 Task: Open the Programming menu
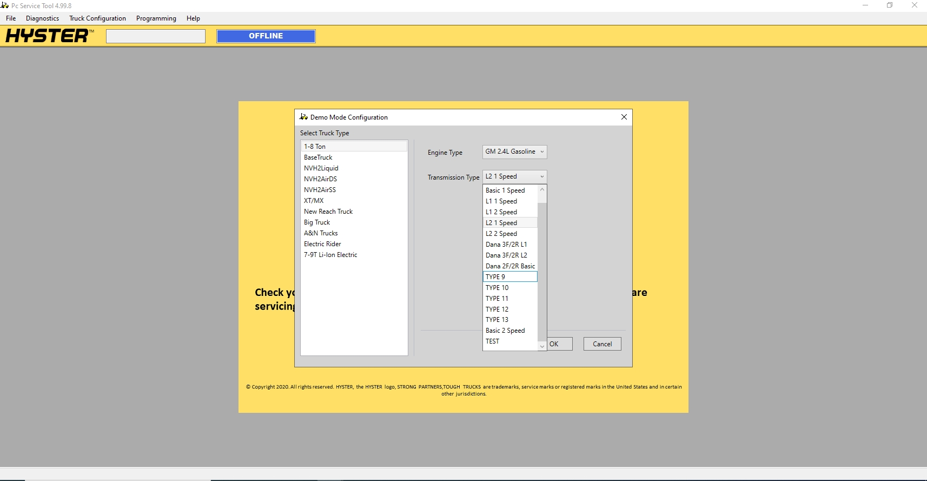point(156,18)
